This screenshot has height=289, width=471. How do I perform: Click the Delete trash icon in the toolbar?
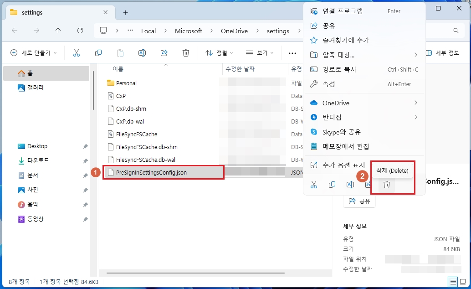[186, 53]
